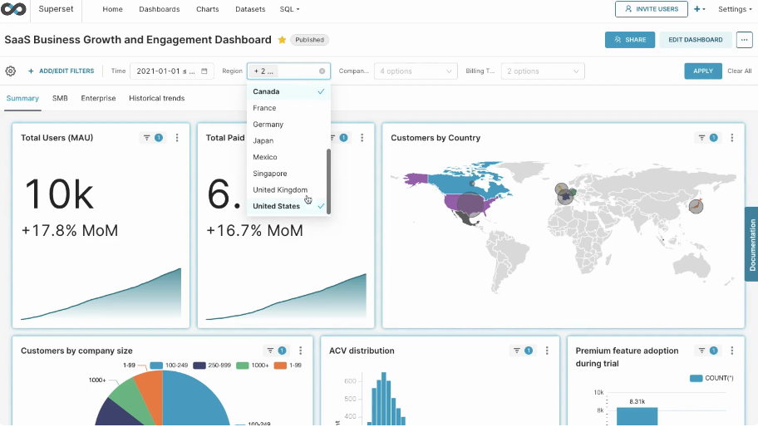Screen dimensions: 758x427
Task: Open Customers by Country chart three-dot menu
Action: point(731,138)
